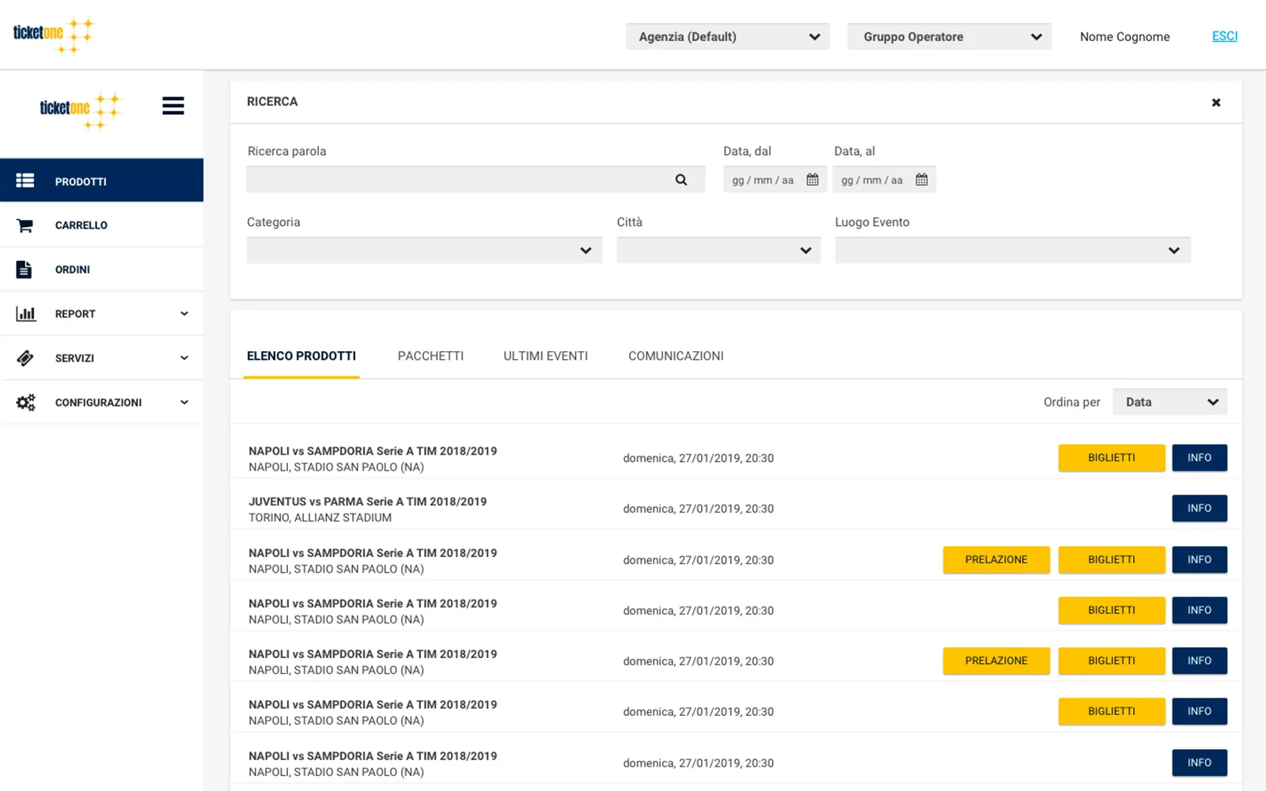The width and height of the screenshot is (1266, 791).
Task: Click Info for Juventus vs Parma
Action: 1200,509
